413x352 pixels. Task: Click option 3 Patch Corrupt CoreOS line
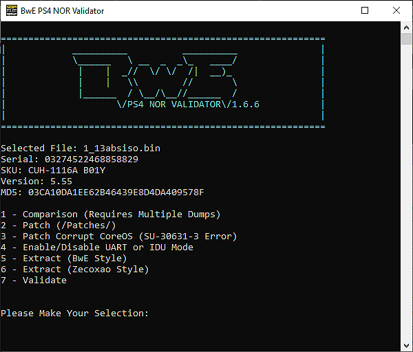pyautogui.click(x=119, y=236)
